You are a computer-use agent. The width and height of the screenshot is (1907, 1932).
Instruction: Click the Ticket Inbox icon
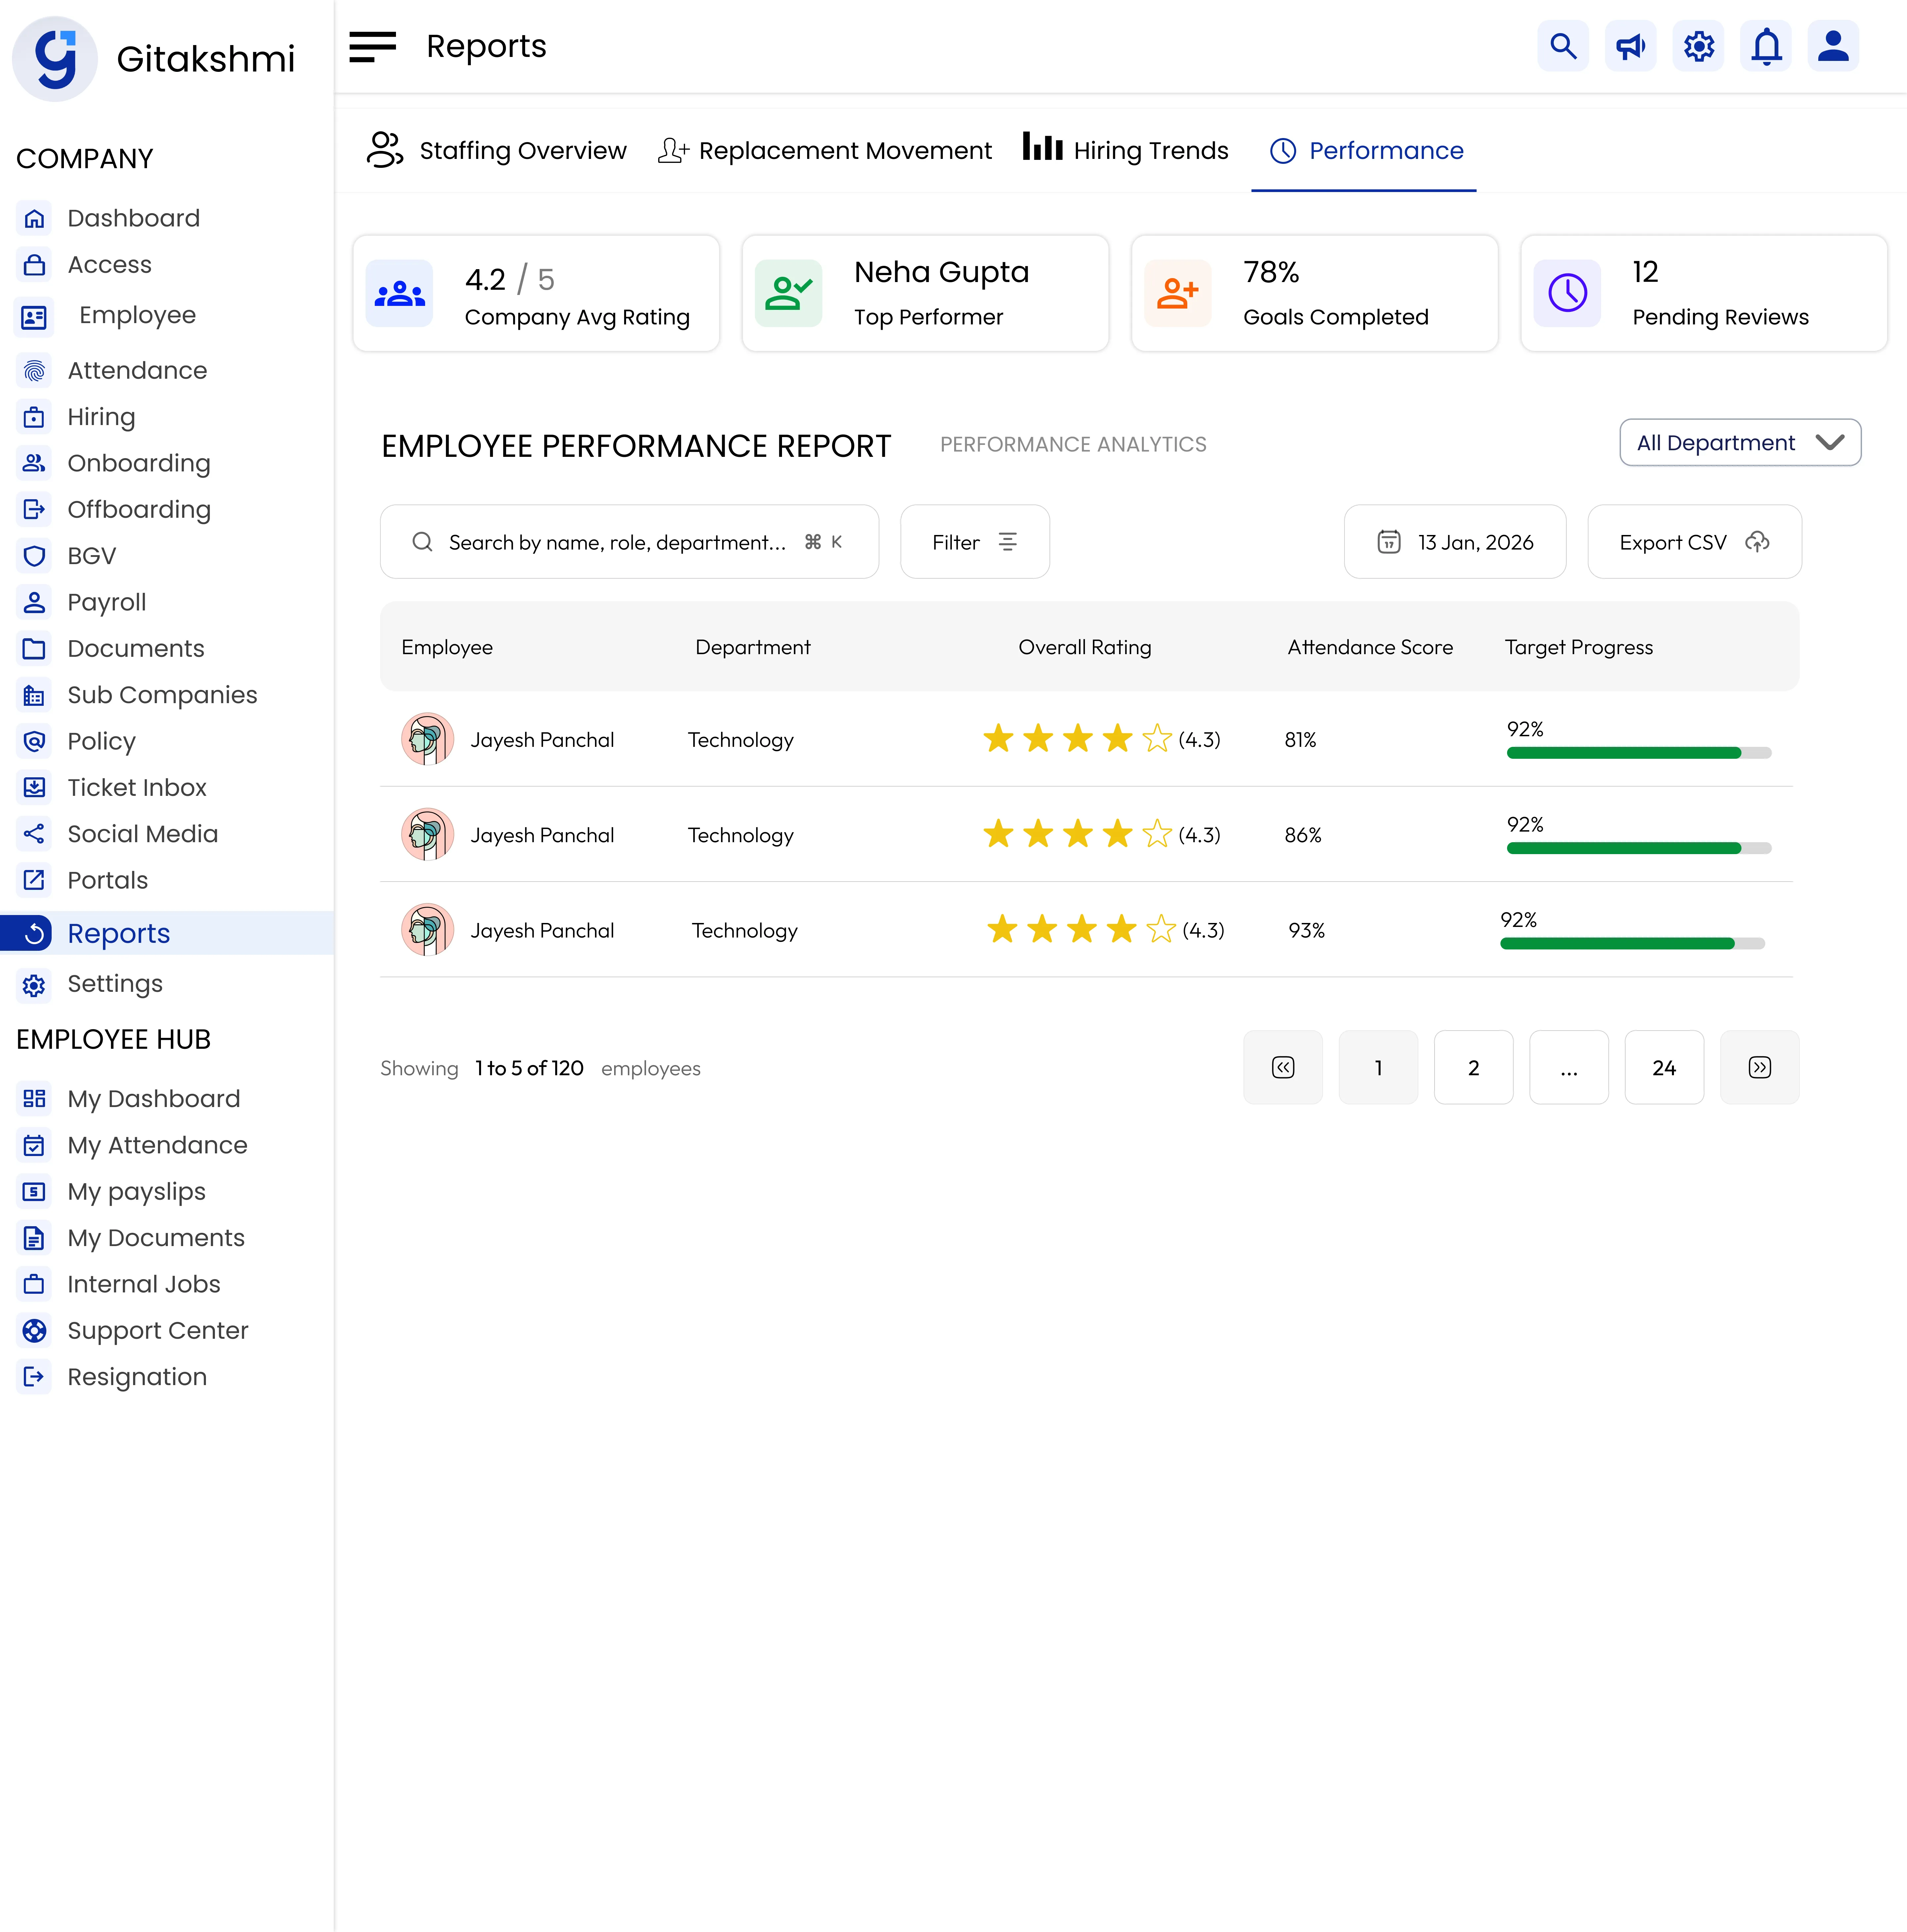coord(34,788)
